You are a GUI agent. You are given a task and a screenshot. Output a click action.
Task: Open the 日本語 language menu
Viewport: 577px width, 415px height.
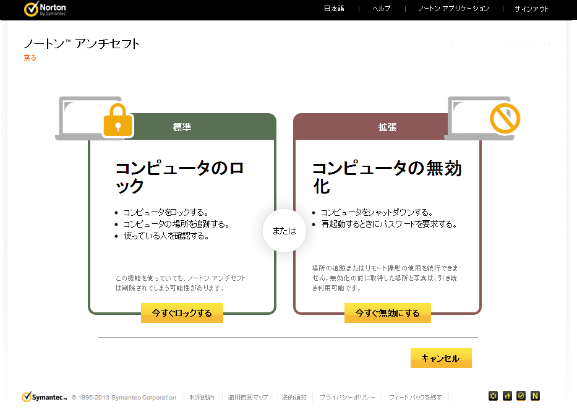(334, 9)
